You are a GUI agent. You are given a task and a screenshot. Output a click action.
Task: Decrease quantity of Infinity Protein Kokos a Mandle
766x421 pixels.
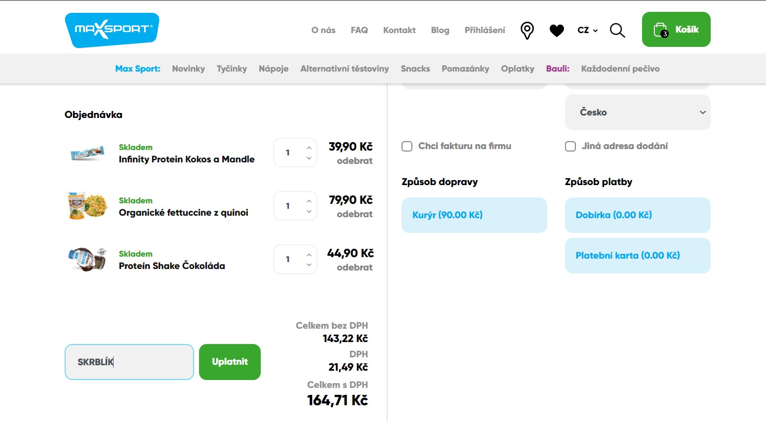pos(309,158)
